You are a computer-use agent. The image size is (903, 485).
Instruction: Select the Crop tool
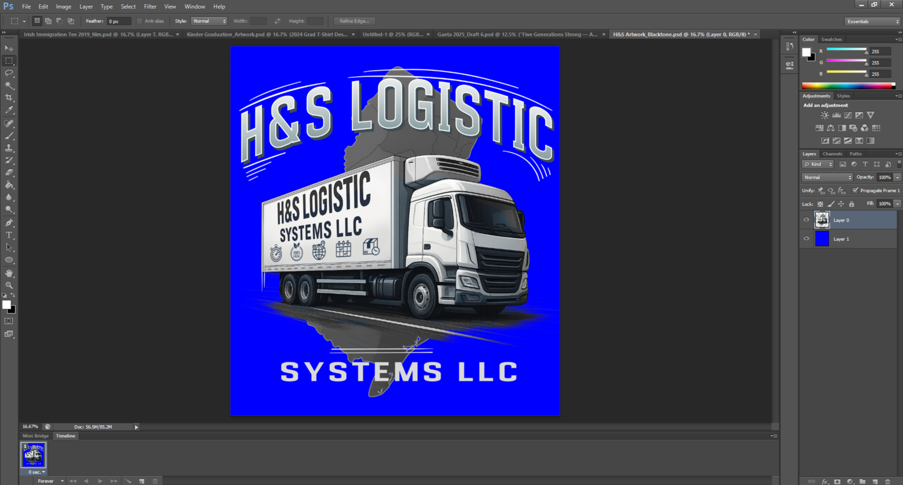[9, 97]
